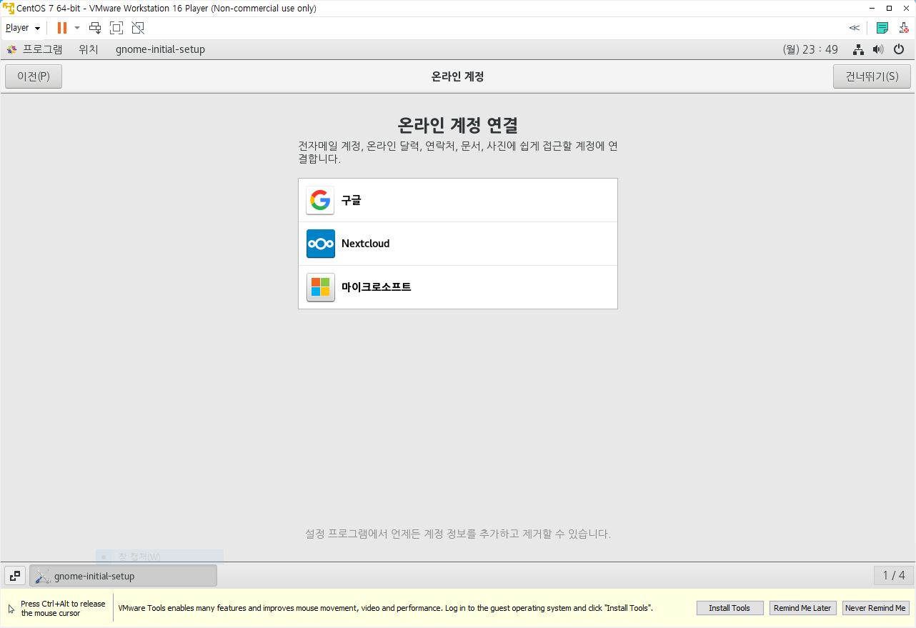Open the 위치 places menu
This screenshot has height=628, width=916.
click(89, 49)
